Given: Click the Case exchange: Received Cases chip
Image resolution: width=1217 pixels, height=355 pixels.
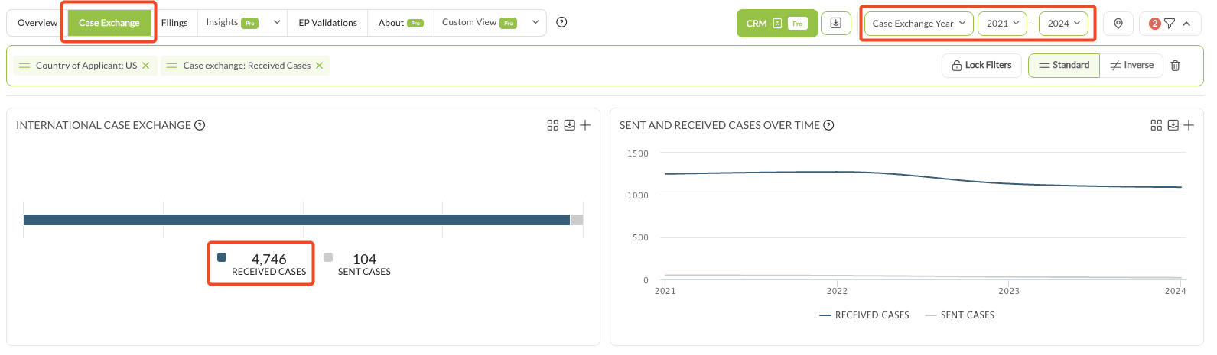Looking at the screenshot, I should click(246, 66).
